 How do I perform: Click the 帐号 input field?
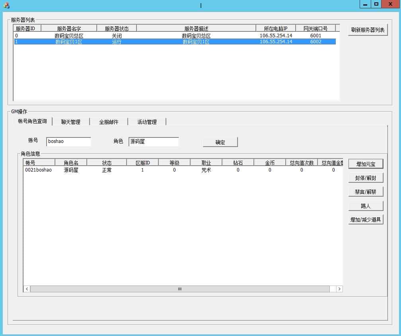point(68,141)
